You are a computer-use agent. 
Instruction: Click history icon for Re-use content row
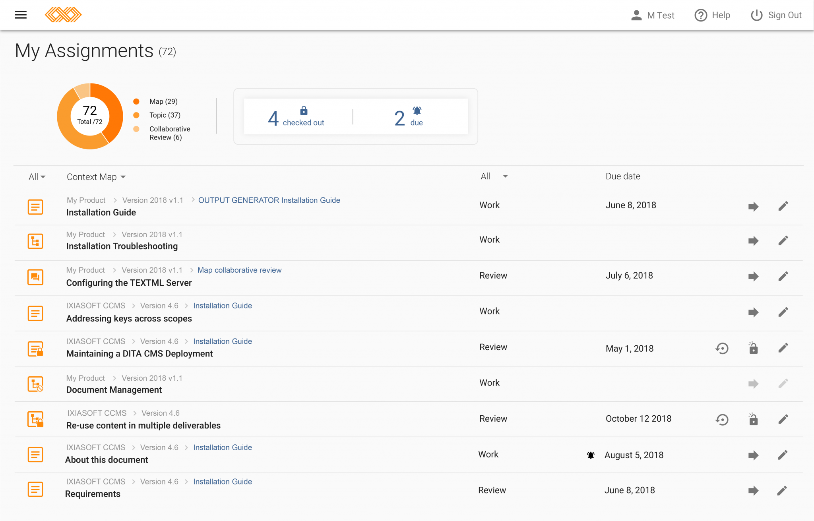[x=722, y=420]
